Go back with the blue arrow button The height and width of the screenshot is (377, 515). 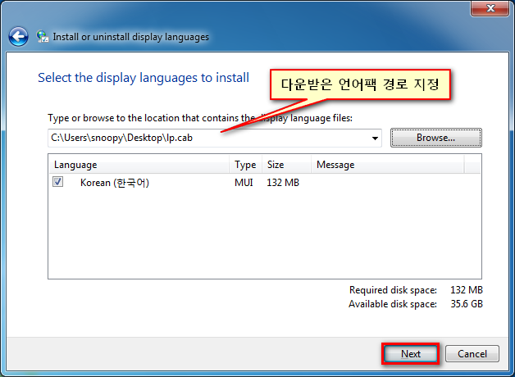(x=18, y=36)
